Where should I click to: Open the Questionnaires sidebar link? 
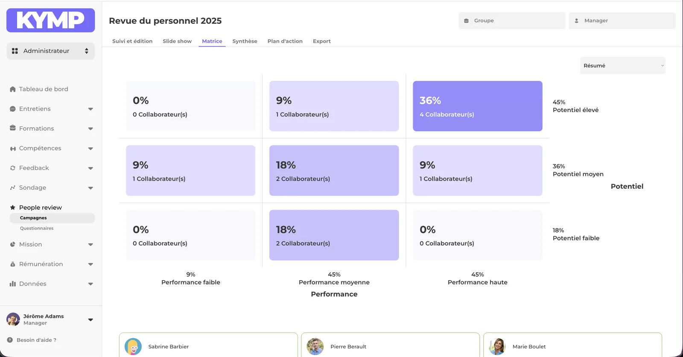37,228
